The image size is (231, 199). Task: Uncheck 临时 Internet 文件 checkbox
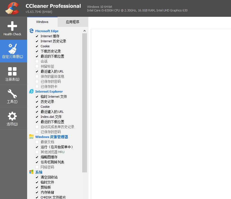pyautogui.click(x=37, y=97)
